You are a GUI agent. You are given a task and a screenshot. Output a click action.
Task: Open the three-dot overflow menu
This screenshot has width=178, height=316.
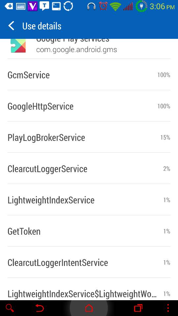point(168,308)
